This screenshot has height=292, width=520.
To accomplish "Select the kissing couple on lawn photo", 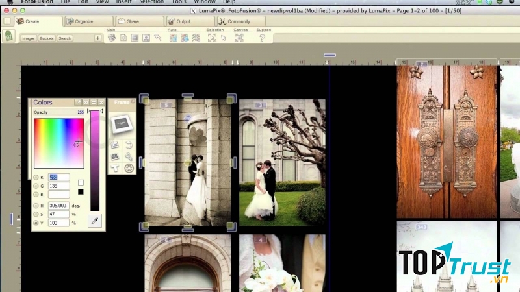I will click(282, 163).
